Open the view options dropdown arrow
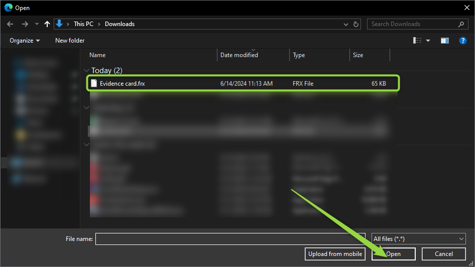475x267 pixels. coord(428,41)
